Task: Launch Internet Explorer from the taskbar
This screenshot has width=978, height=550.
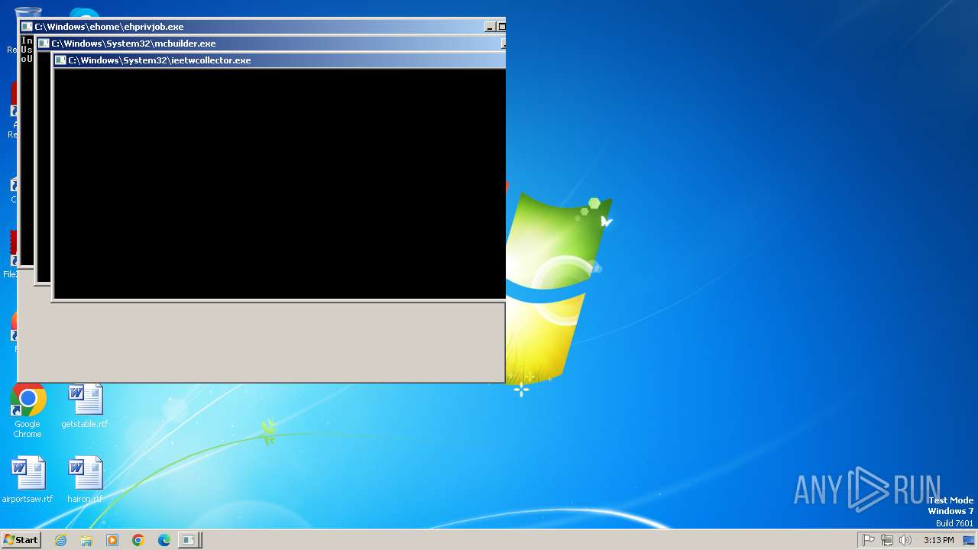Action: pyautogui.click(x=60, y=540)
